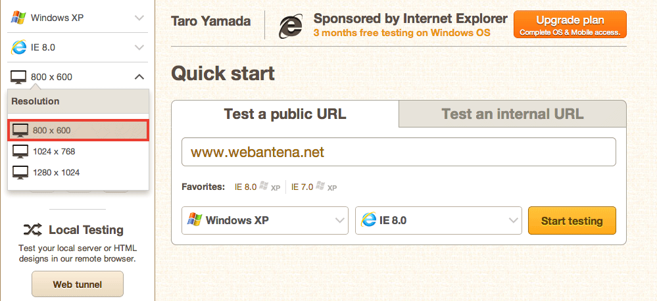Open the Windows XP dropdown in Quick start

(x=265, y=220)
